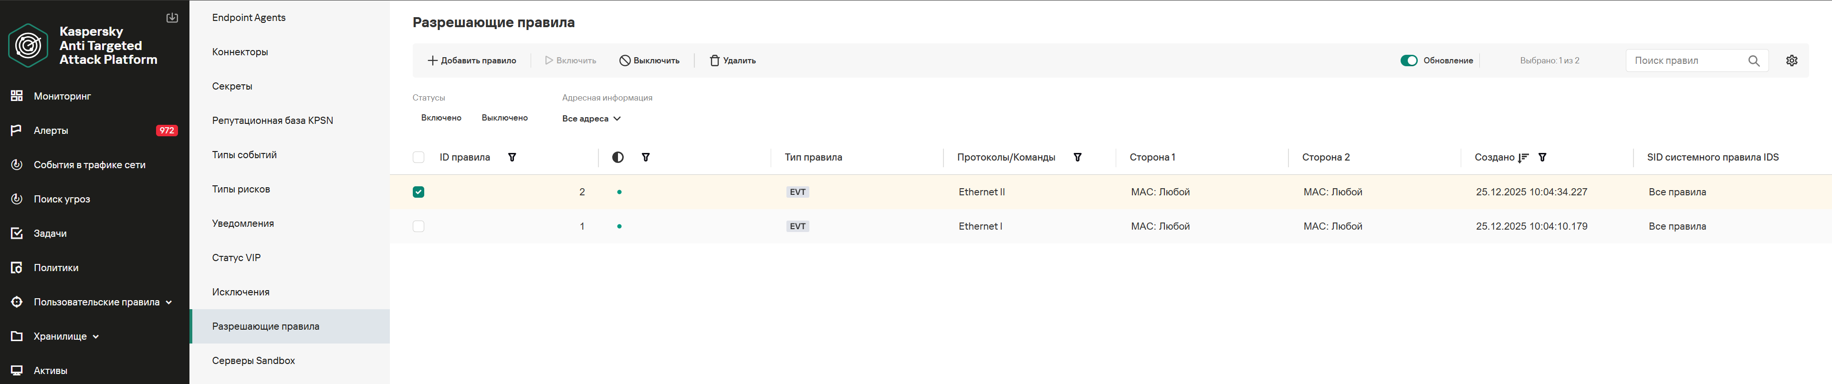Go to Серверы Sandbox settings
This screenshot has height=384, width=1832.
click(x=253, y=361)
